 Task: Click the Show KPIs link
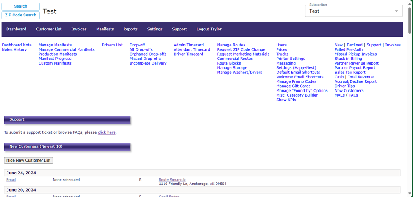(x=286, y=100)
